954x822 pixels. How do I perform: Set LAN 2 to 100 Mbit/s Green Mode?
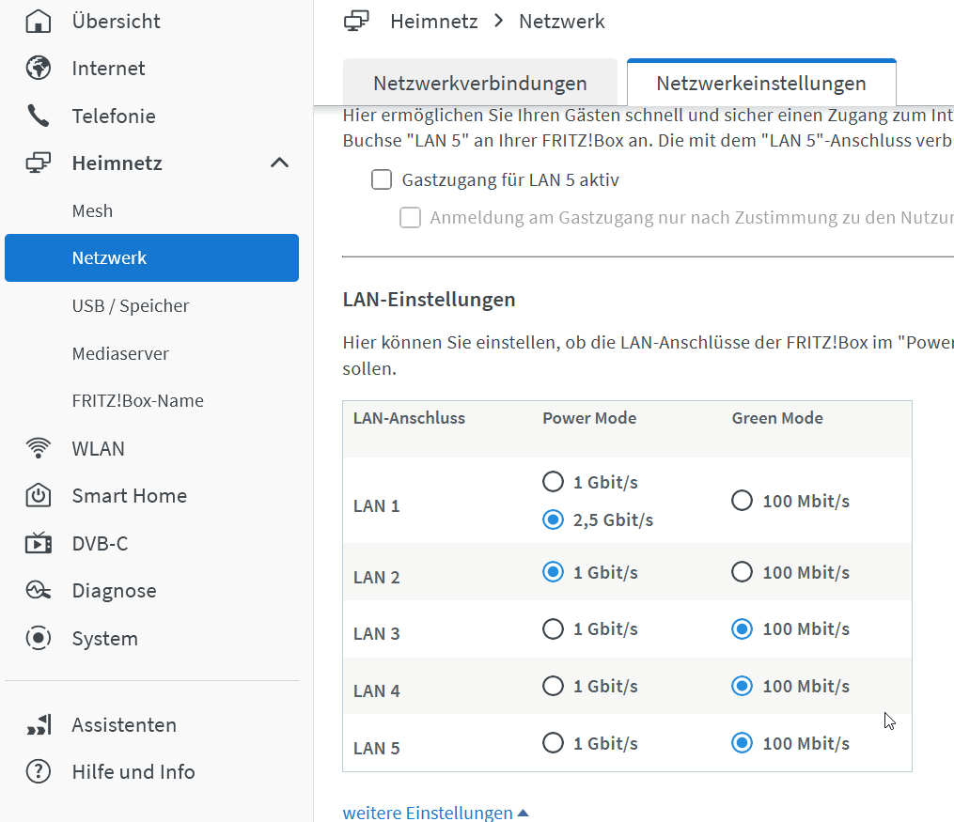point(743,572)
